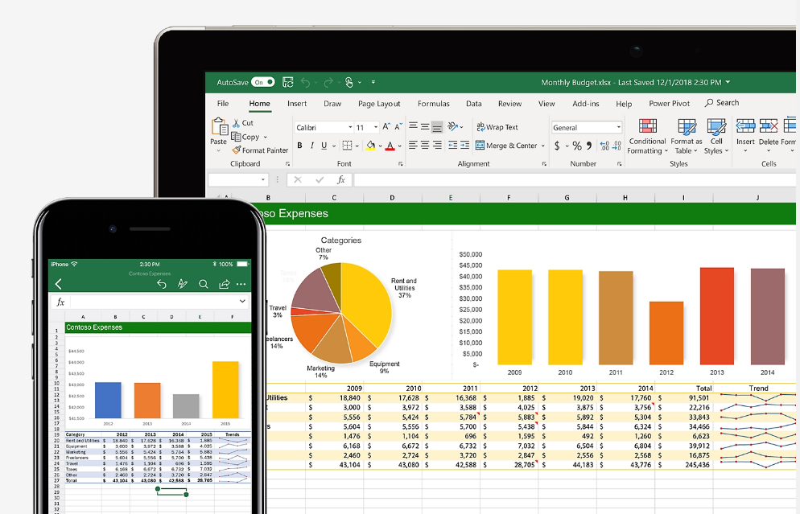This screenshot has width=800, height=514.
Task: Switch to the Formulas ribbon tab
Action: [x=434, y=104]
